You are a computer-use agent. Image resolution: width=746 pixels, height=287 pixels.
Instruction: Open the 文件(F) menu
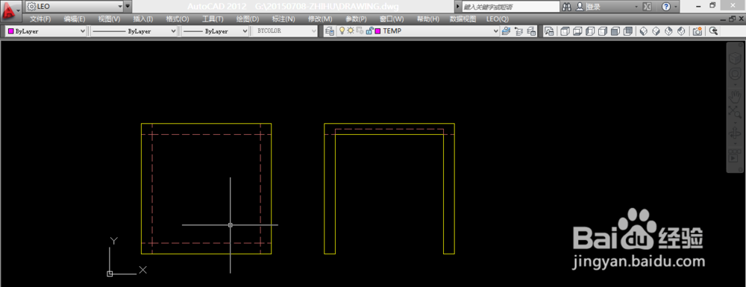pos(40,19)
